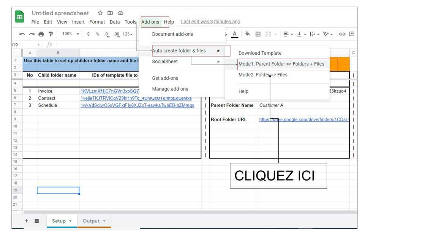Add a new sheet with plus icon
Screen dimensions: 433x236
point(26,221)
